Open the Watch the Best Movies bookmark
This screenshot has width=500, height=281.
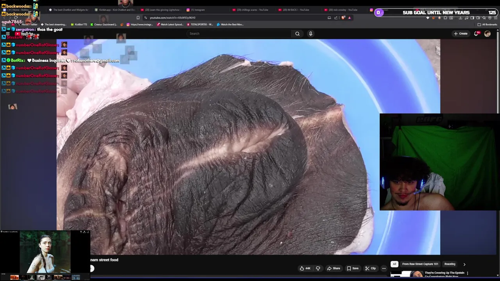click(230, 25)
